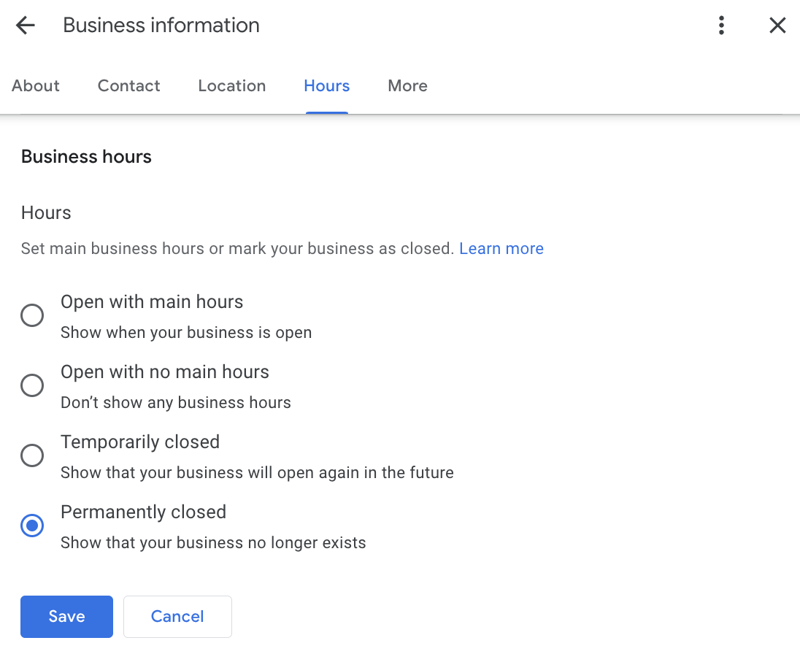Select the Open with main hours radio button
Image resolution: width=800 pixels, height=654 pixels.
coord(32,315)
